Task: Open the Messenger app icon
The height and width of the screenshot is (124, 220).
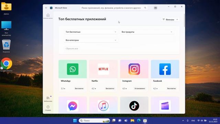Action: point(73,106)
